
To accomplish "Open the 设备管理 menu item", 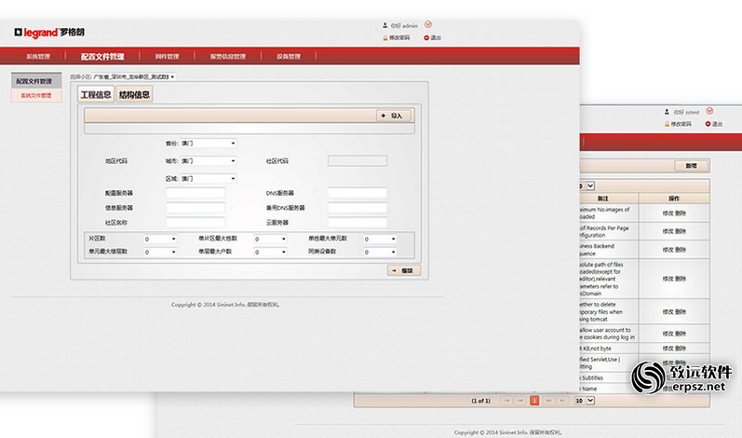I will click(289, 56).
